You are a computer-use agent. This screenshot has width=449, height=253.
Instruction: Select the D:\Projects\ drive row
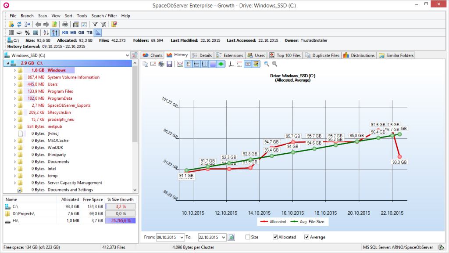pyautogui.click(x=70, y=214)
